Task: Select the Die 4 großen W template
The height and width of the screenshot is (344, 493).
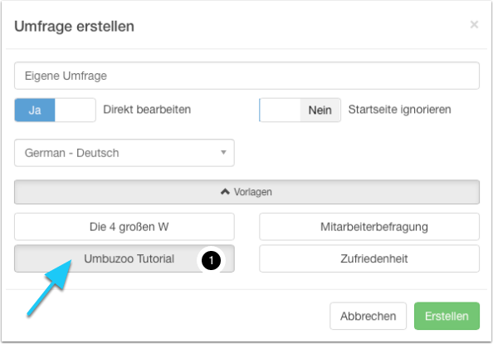Action: [124, 227]
